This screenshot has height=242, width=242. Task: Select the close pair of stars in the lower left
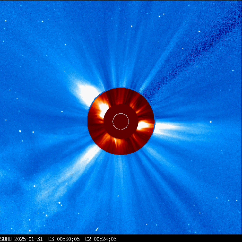click(x=60, y=204)
